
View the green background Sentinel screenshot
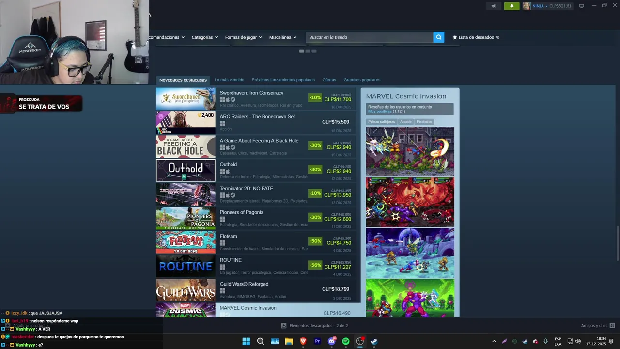coord(410,298)
